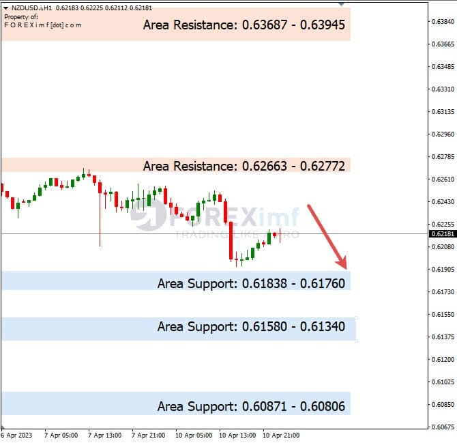Click the 7 Apr 21:00 time label

(x=148, y=435)
